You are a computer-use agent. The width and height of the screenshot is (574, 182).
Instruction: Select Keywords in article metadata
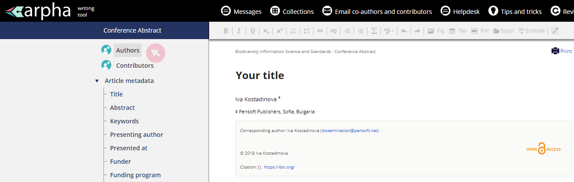pos(124,121)
